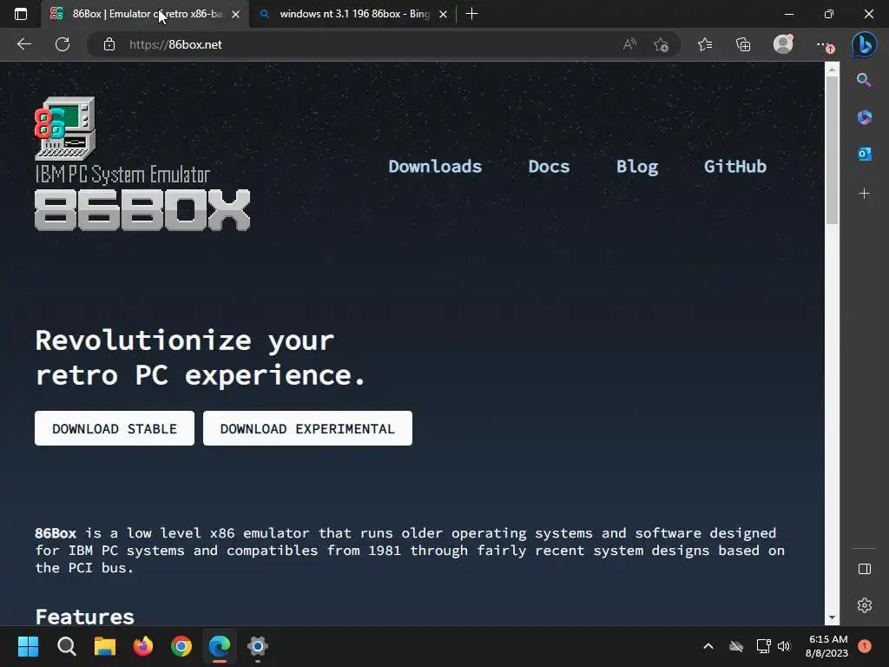Close the 86Box Emulator tab
The height and width of the screenshot is (667, 889).
coord(236,14)
